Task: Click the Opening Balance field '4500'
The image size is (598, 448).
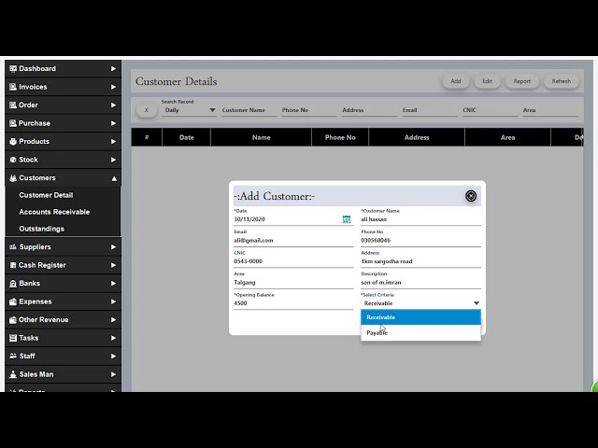Action: pyautogui.click(x=293, y=303)
